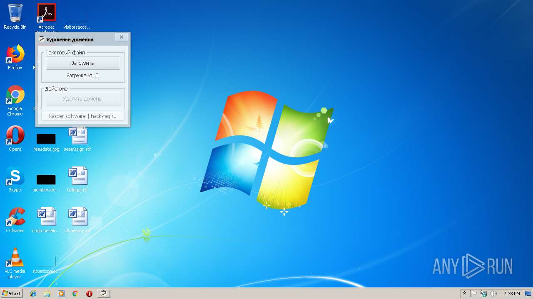This screenshot has height=299, width=533.
Task: Select silvereasy.rtf document
Action: (77, 220)
